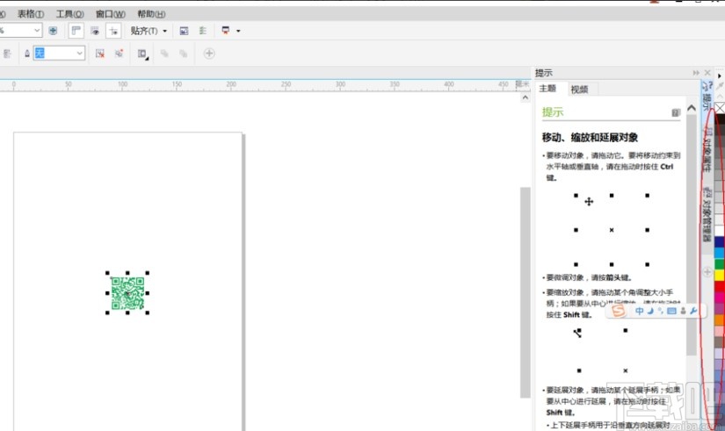Select the dark blue palette swatch
Screen dimensions: 725x431
click(720, 241)
